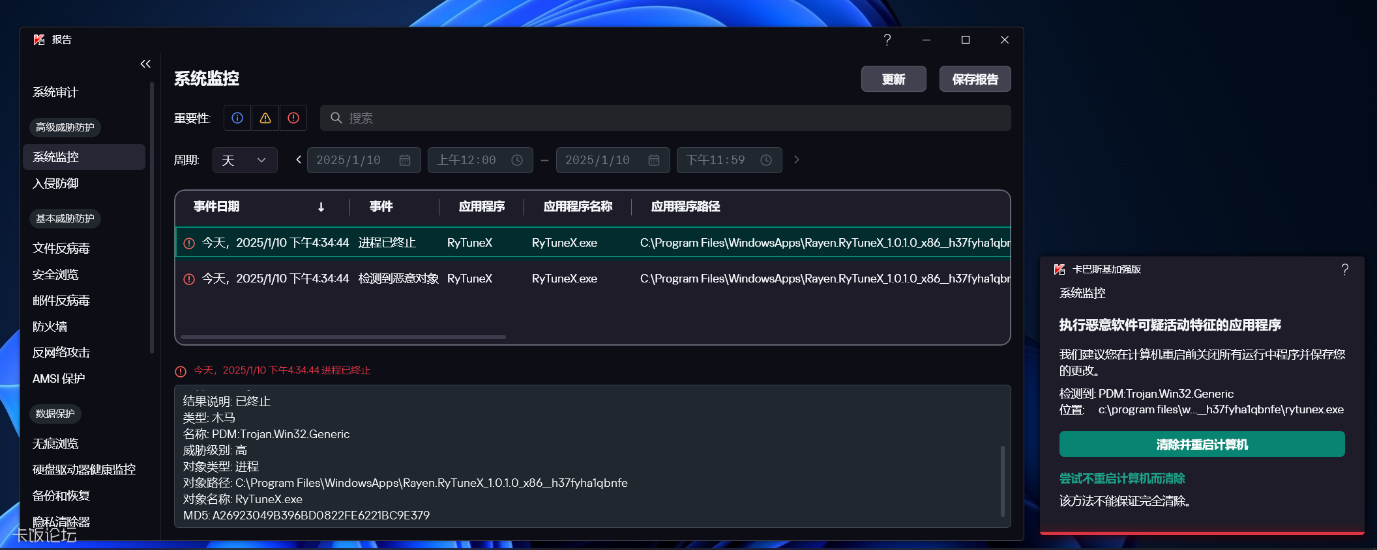
Task: Toggle the warning severity filter icon
Action: [265, 118]
